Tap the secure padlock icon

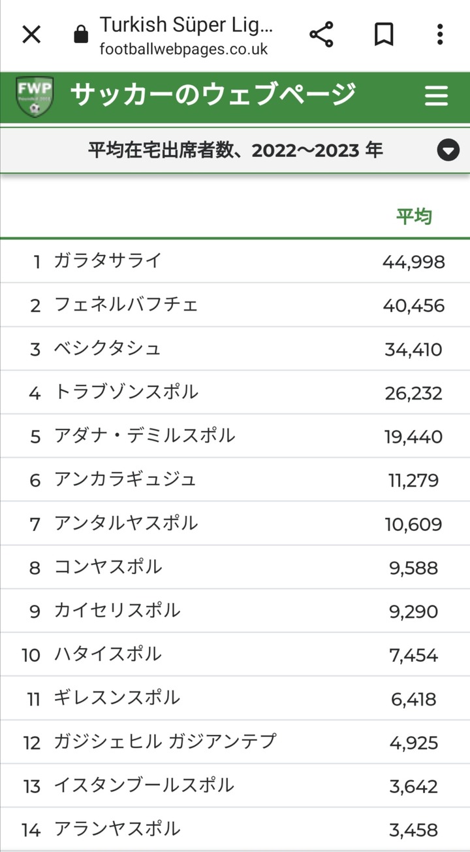[81, 35]
